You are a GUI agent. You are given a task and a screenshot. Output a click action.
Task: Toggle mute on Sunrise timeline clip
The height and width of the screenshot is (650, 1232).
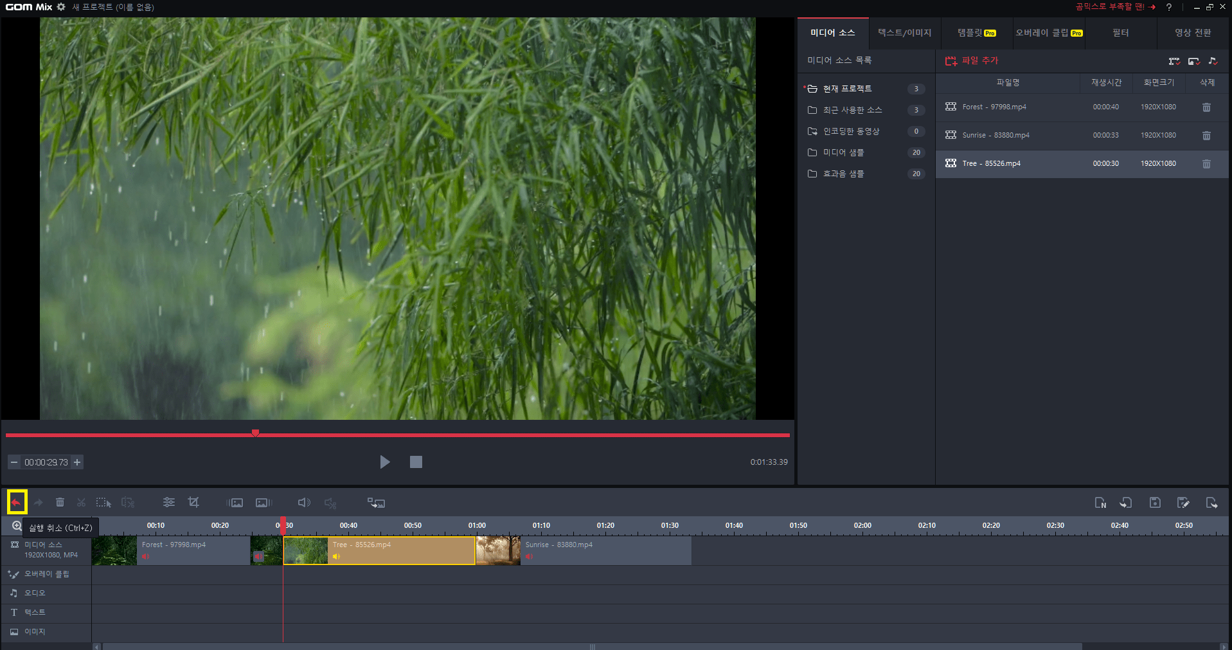[x=529, y=557]
